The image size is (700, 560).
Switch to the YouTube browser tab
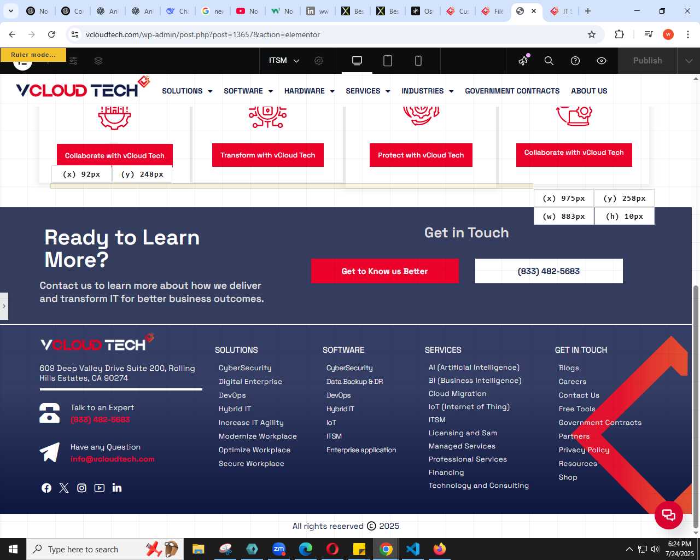coord(247,11)
